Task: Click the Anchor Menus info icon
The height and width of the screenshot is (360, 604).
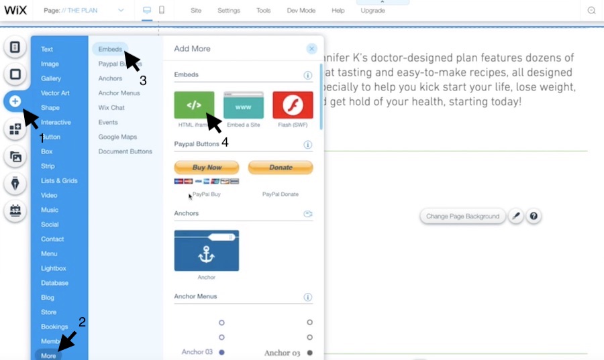Action: (x=307, y=297)
